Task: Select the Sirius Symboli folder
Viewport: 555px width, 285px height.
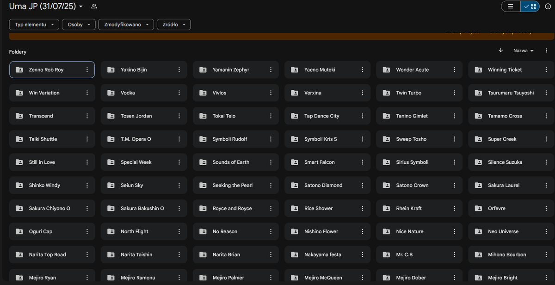Action: point(419,162)
